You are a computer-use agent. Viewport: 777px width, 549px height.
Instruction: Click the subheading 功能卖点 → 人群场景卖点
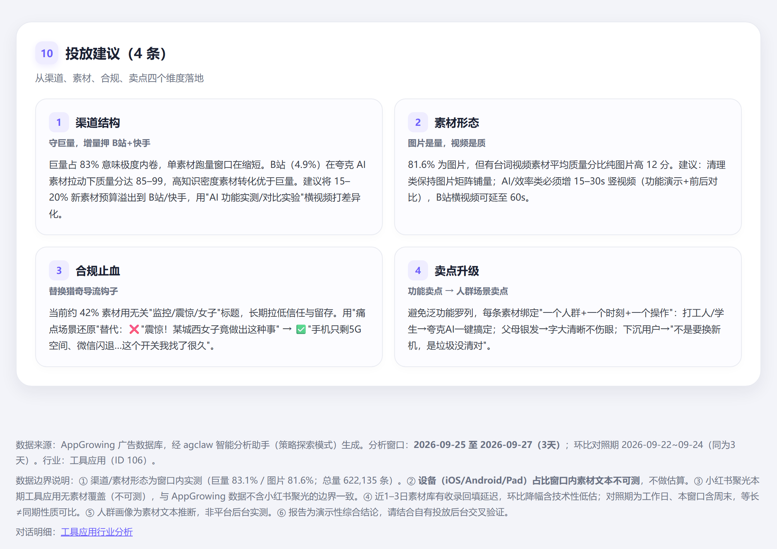point(458,291)
